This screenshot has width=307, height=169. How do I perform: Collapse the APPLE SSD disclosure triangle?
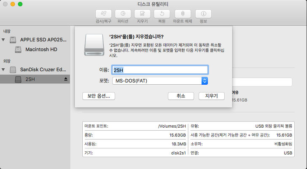3,40
